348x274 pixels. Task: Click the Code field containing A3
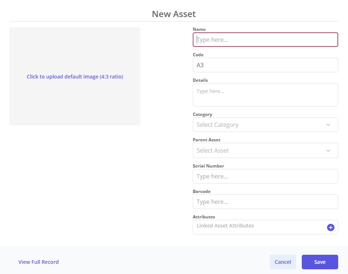[x=265, y=65]
